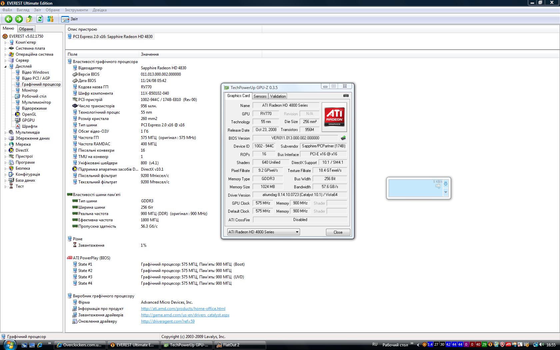Viewport: 560px width, 350px height.
Task: Click the Refresh toolbar icon
Action: pyautogui.click(x=40, y=19)
